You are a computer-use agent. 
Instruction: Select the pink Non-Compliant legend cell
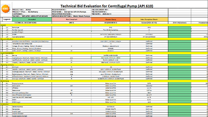click(71, 19)
